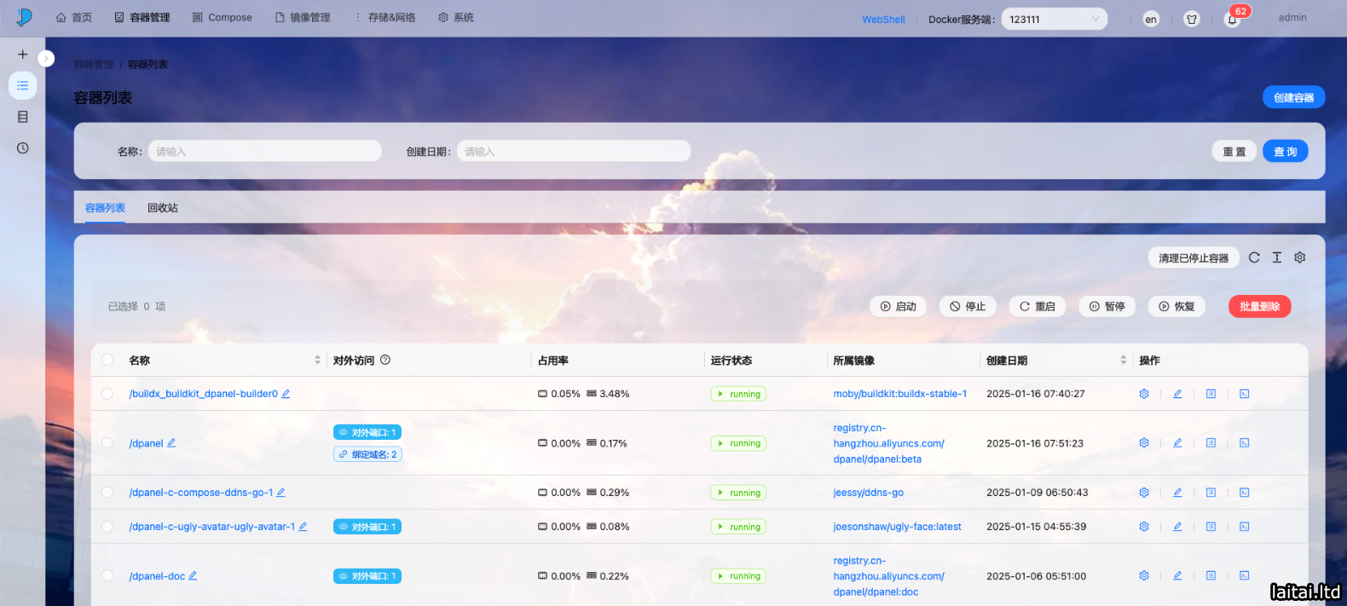Click the plus icon in the left sidebar
This screenshot has width=1347, height=606.
point(23,55)
